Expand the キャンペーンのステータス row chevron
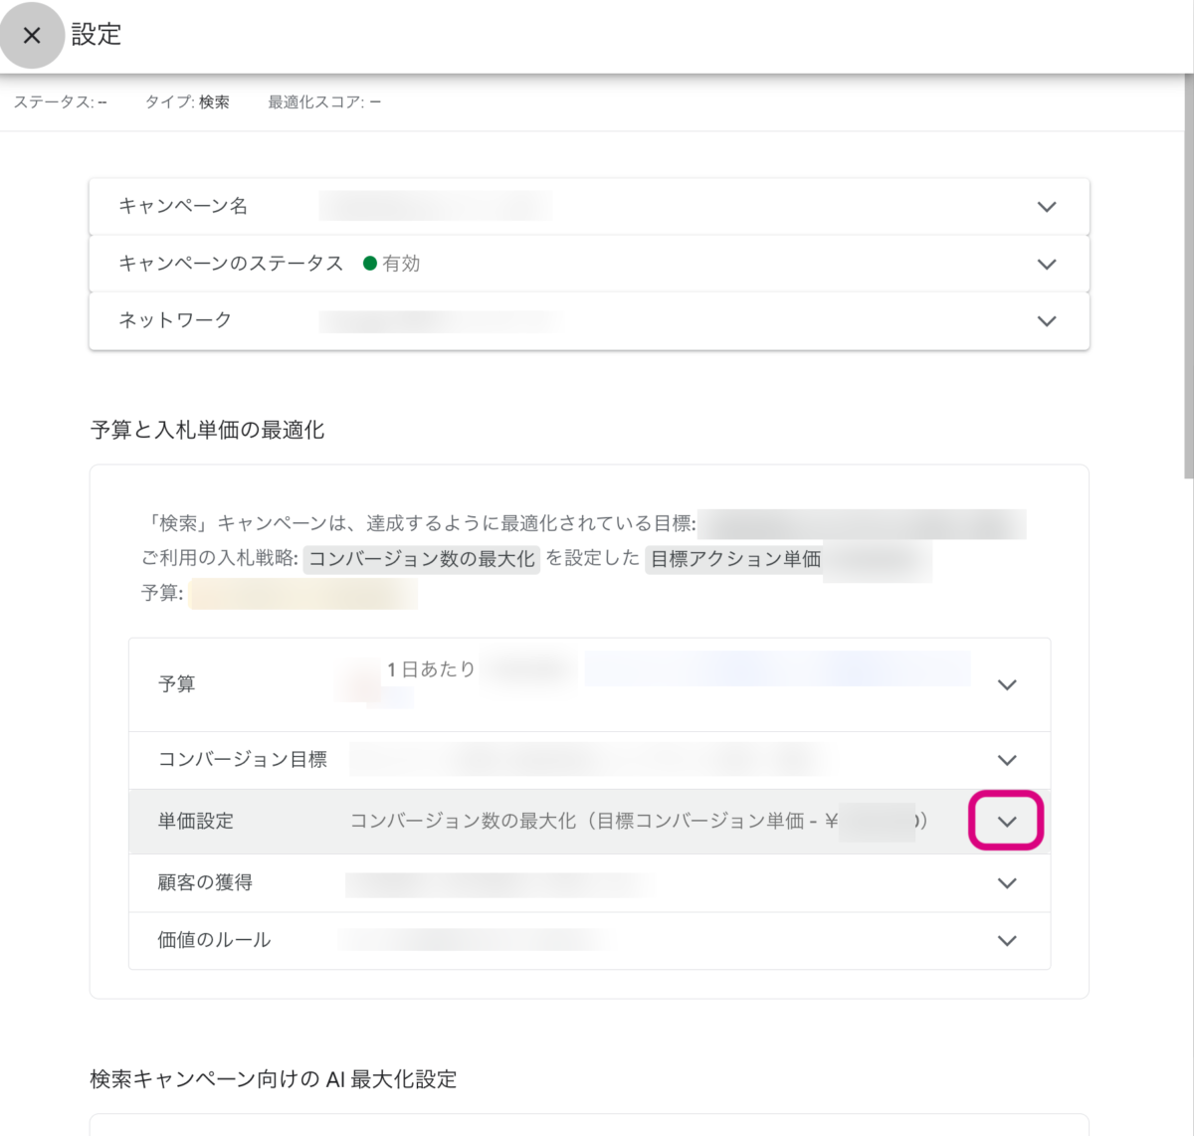Image resolution: width=1194 pixels, height=1136 pixels. coord(1046,265)
